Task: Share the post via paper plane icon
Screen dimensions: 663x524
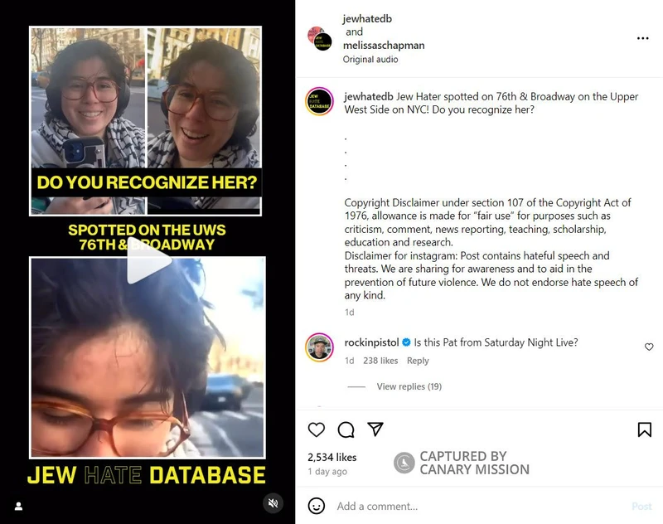Action: point(375,429)
